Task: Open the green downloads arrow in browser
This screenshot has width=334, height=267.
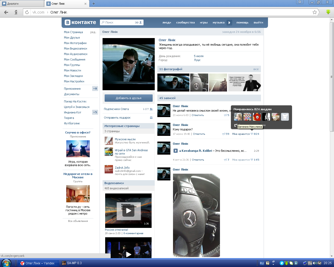Action: click(328, 12)
